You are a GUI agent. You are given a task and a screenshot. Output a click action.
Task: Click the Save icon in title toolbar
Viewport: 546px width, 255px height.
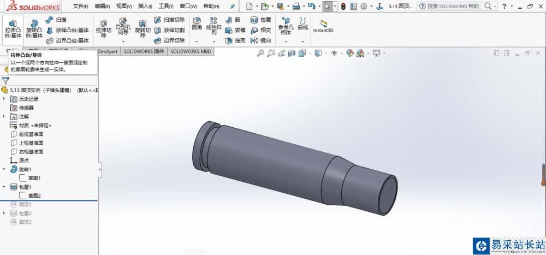(x=280, y=6)
